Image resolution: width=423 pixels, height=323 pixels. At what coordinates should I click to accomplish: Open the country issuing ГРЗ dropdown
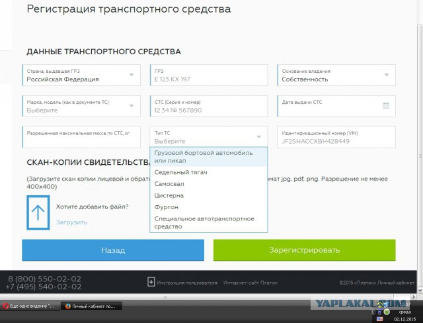(81, 75)
